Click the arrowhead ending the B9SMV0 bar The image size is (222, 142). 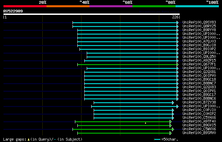pos(171,133)
